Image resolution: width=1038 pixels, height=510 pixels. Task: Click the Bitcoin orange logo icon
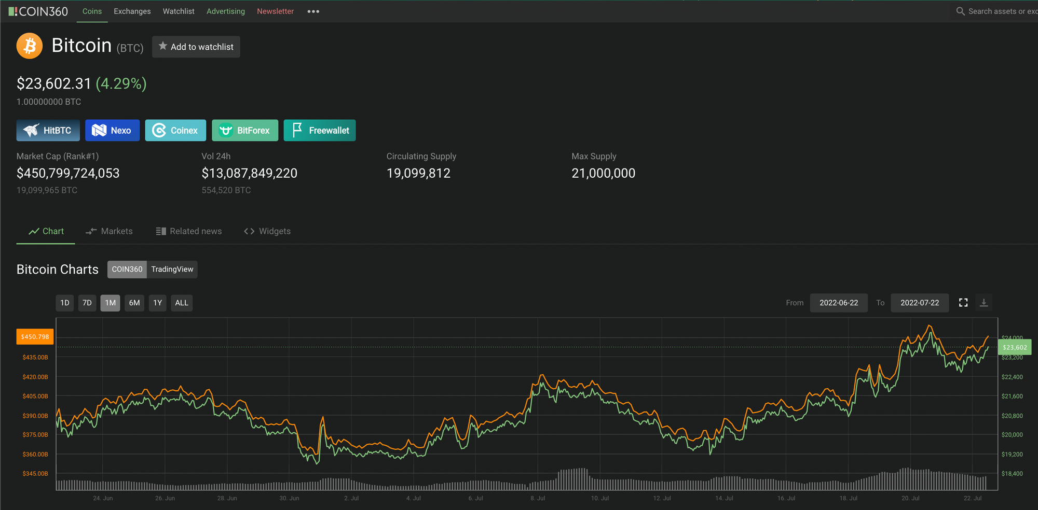(30, 46)
